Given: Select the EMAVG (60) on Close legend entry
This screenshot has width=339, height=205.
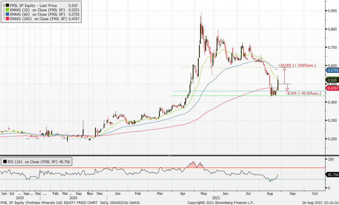Looking at the screenshot, I should [x=37, y=15].
